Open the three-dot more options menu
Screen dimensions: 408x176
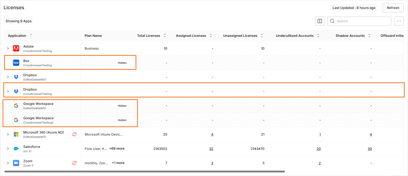[399, 21]
